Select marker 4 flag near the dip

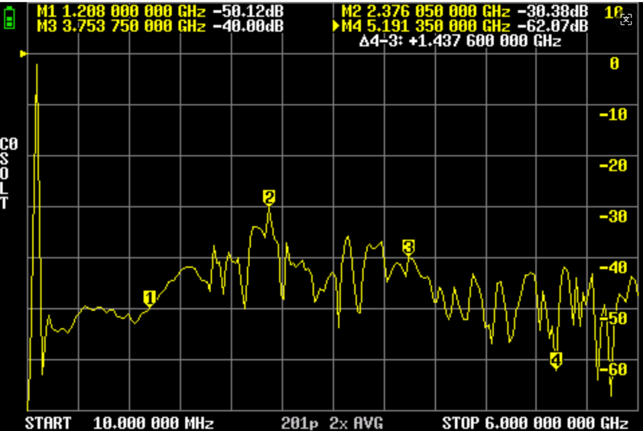pyautogui.click(x=556, y=359)
